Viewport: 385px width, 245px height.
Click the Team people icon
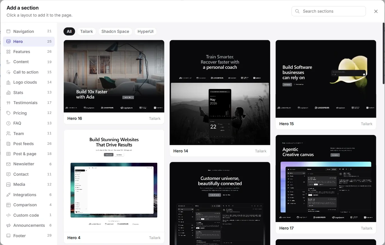click(8, 134)
